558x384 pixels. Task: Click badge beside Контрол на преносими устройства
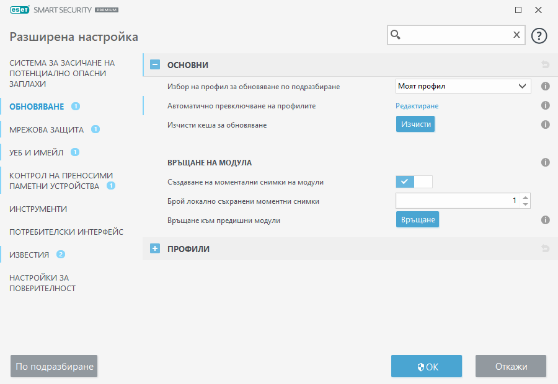coord(111,185)
